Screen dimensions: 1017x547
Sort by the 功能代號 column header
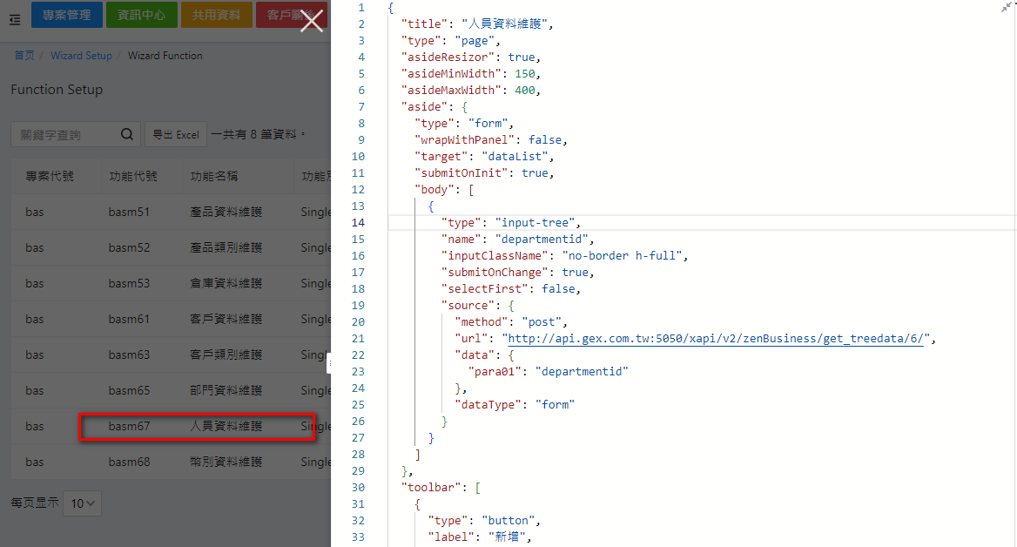point(133,177)
